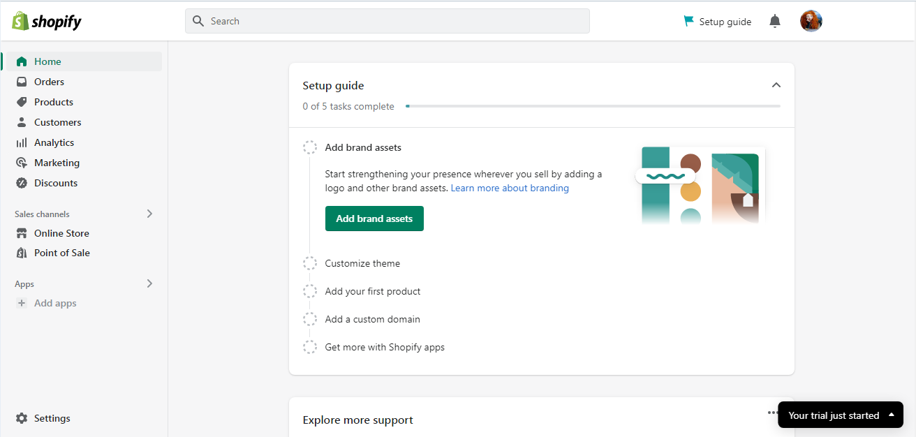Click the Shopify logo
This screenshot has height=437, width=916.
click(46, 21)
